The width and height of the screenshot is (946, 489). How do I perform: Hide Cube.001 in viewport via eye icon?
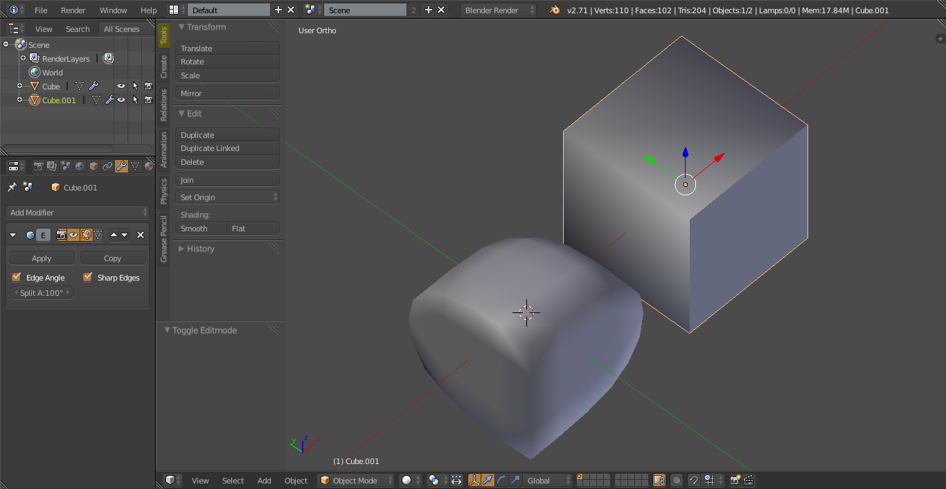(x=121, y=100)
